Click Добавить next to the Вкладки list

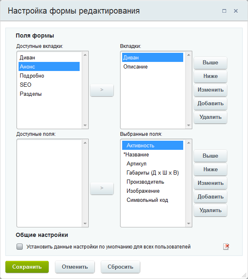[210, 104]
